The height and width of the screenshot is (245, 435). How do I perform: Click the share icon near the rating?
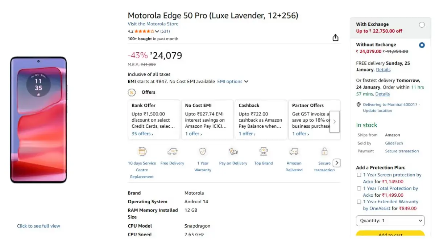tap(335, 38)
